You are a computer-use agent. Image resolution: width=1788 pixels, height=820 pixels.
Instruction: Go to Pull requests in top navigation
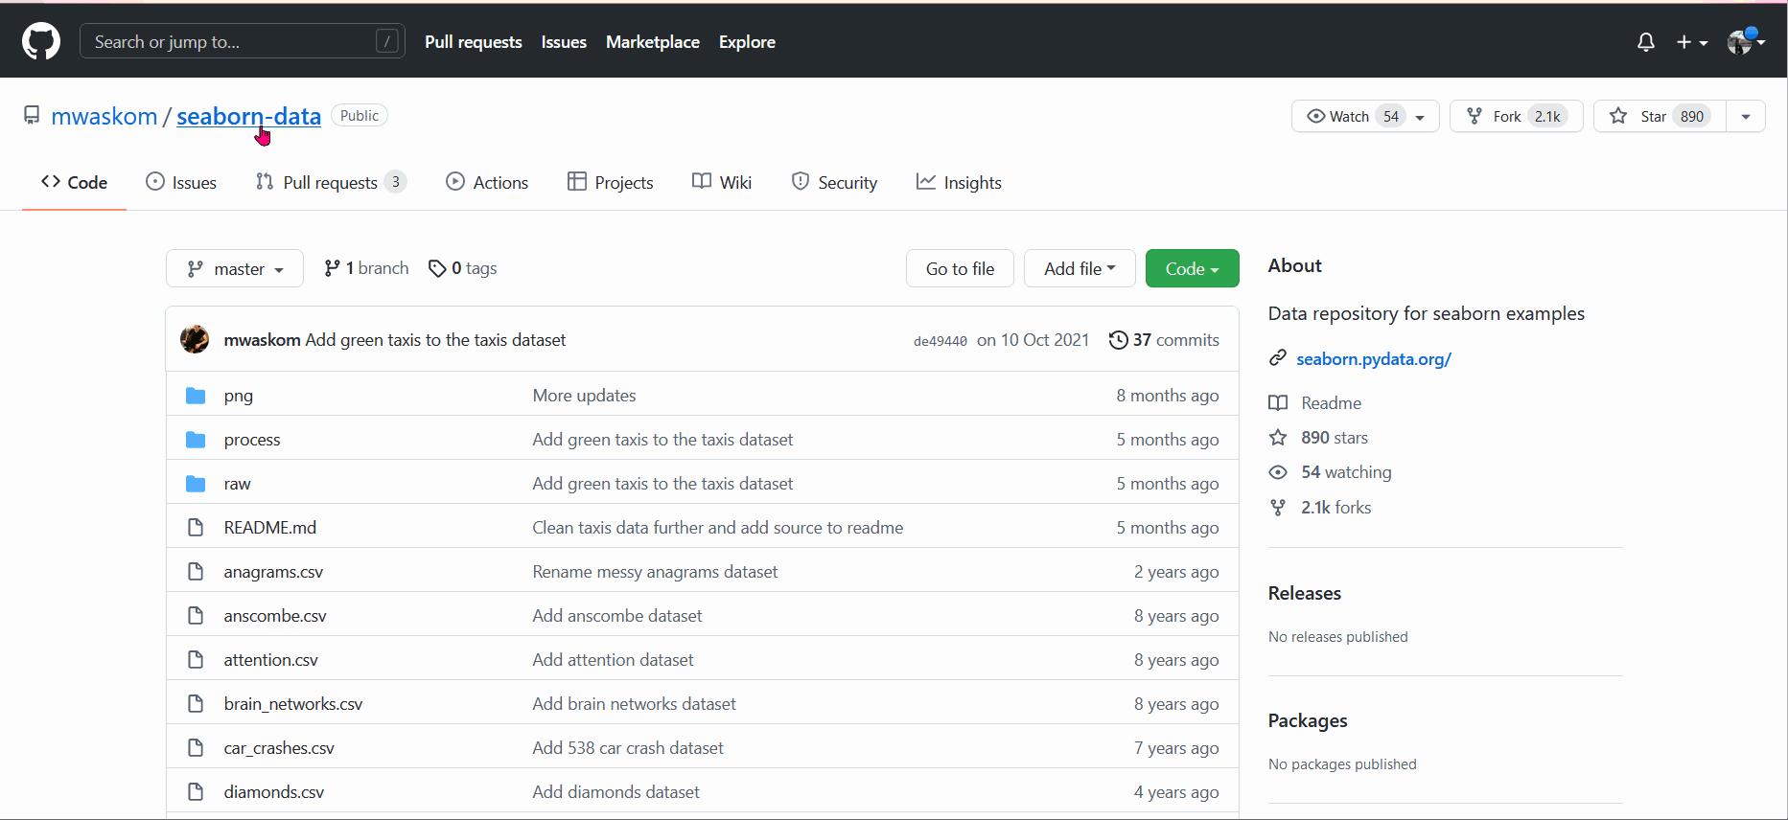click(x=473, y=42)
